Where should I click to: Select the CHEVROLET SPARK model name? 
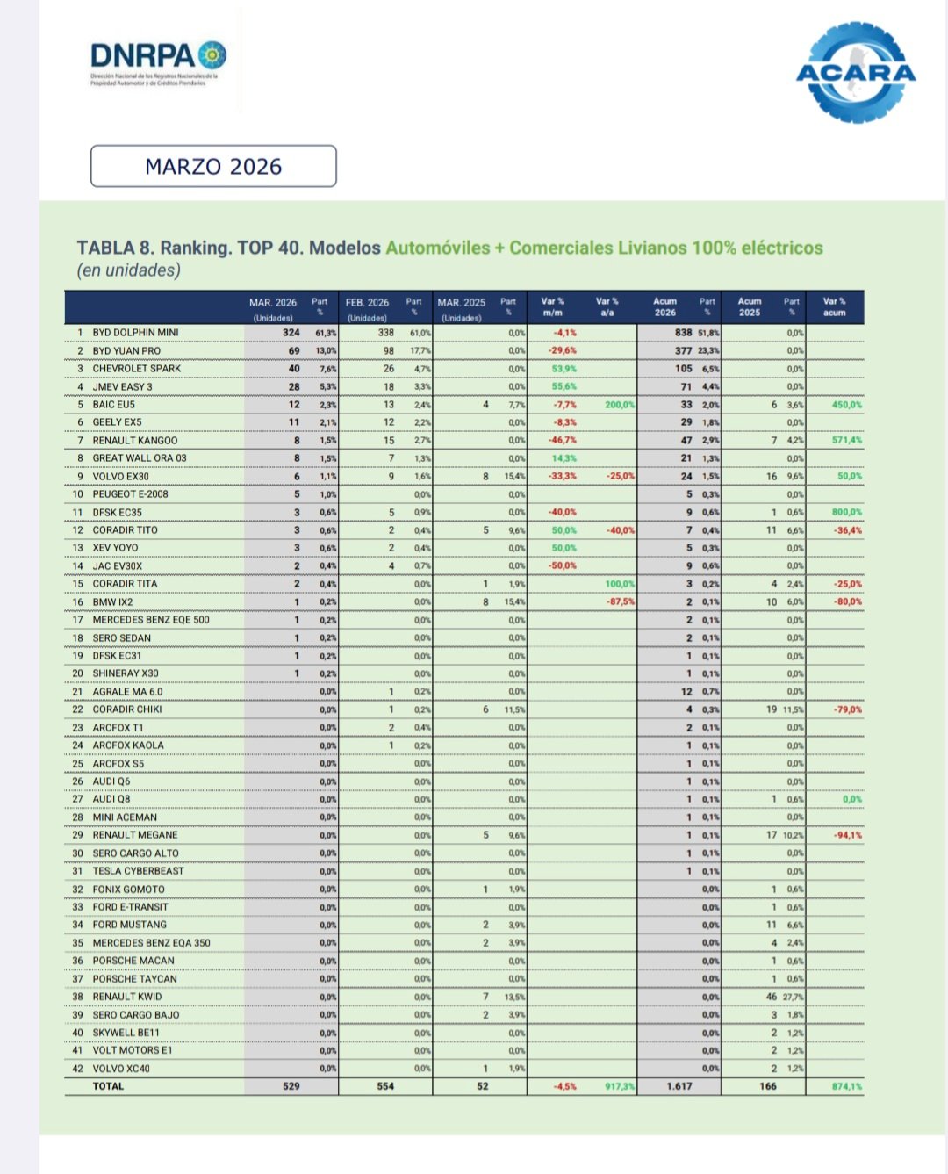[137, 369]
